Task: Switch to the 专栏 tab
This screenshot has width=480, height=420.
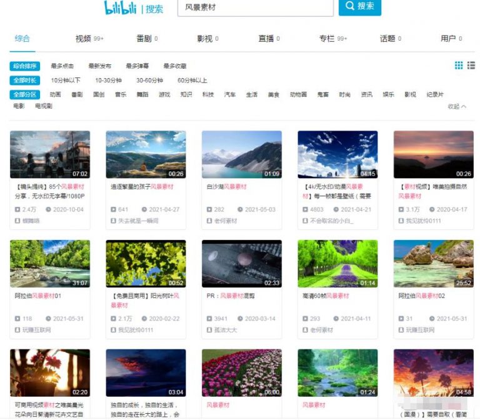Action: 327,39
